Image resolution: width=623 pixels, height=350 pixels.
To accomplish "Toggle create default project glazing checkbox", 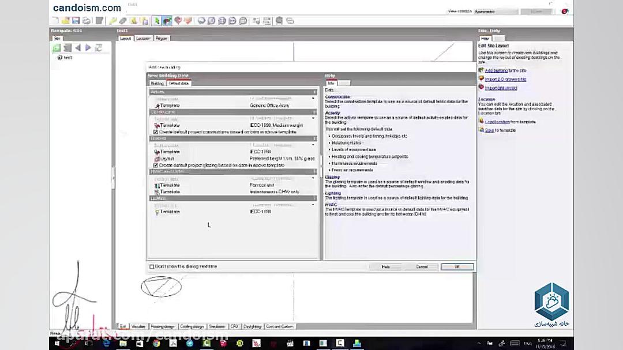I will click(x=156, y=165).
